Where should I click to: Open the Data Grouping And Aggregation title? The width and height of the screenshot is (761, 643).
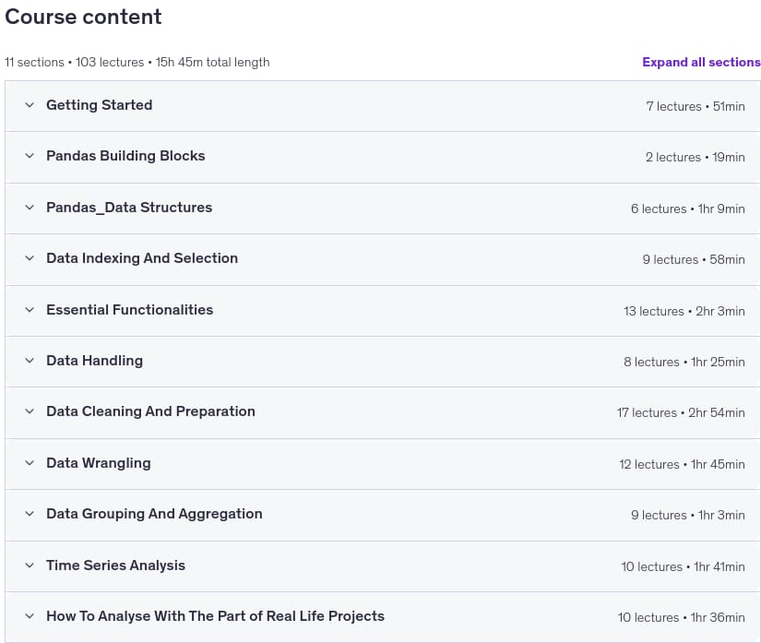(x=154, y=514)
